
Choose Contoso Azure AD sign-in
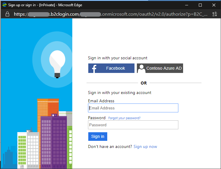point(160,68)
